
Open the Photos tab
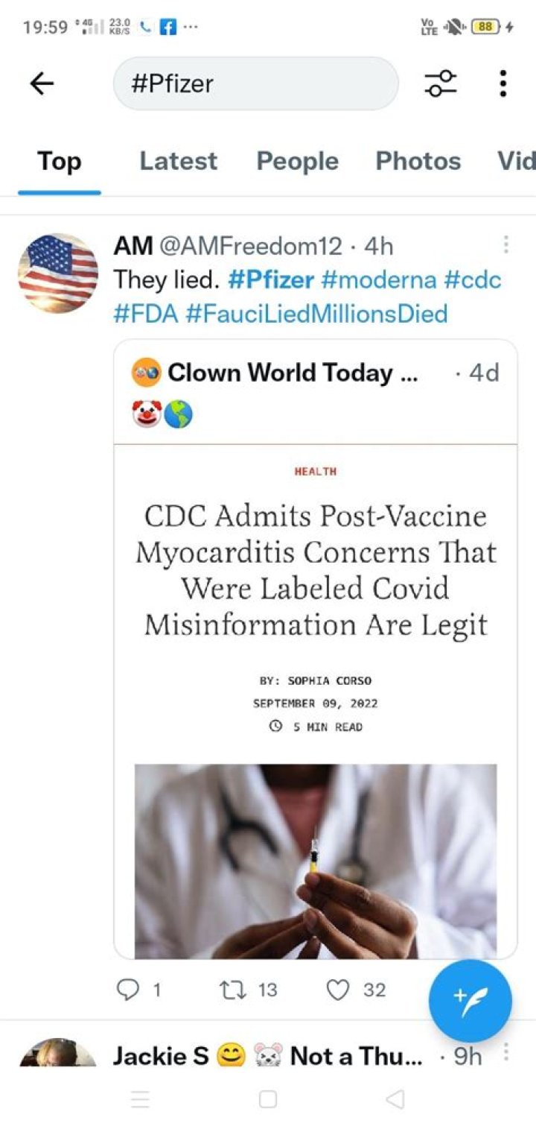point(418,161)
